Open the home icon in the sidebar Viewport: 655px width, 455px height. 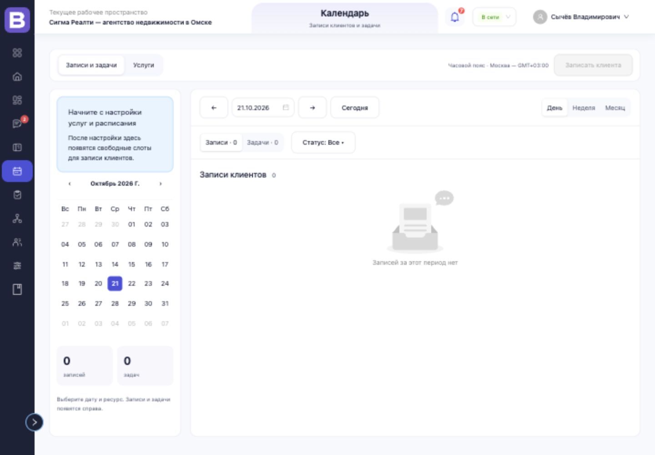[x=17, y=76]
